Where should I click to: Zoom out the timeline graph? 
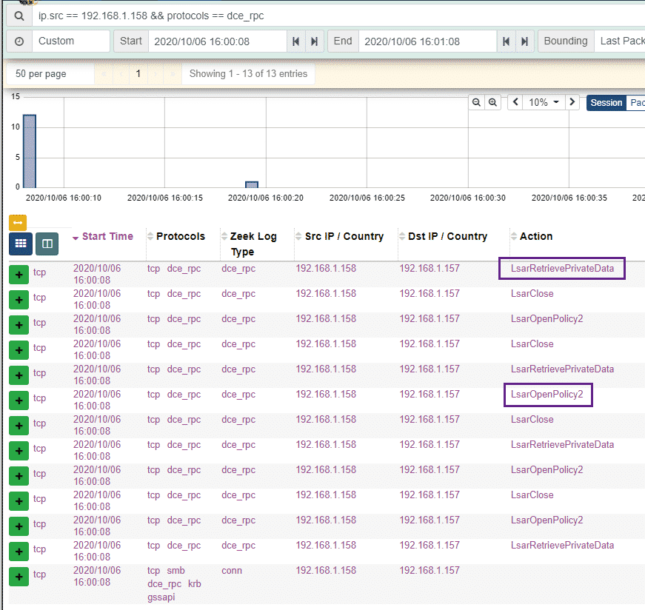tap(477, 102)
